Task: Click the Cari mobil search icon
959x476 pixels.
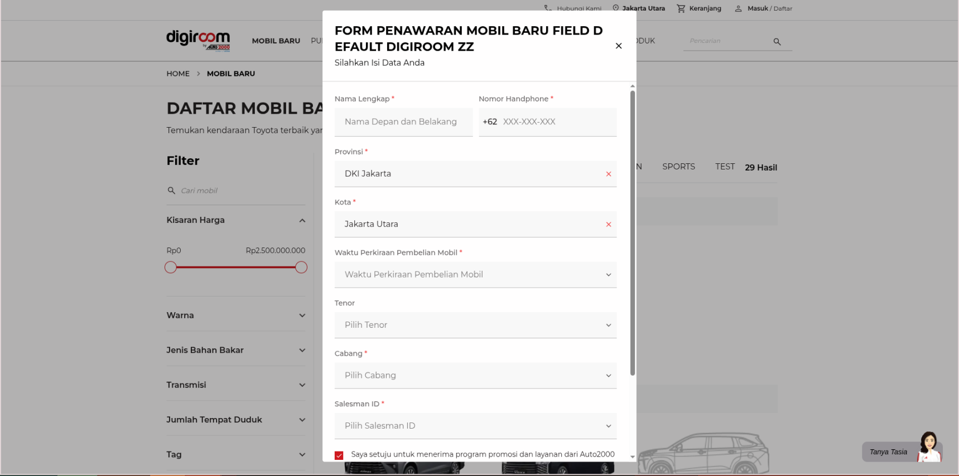Action: click(x=171, y=191)
